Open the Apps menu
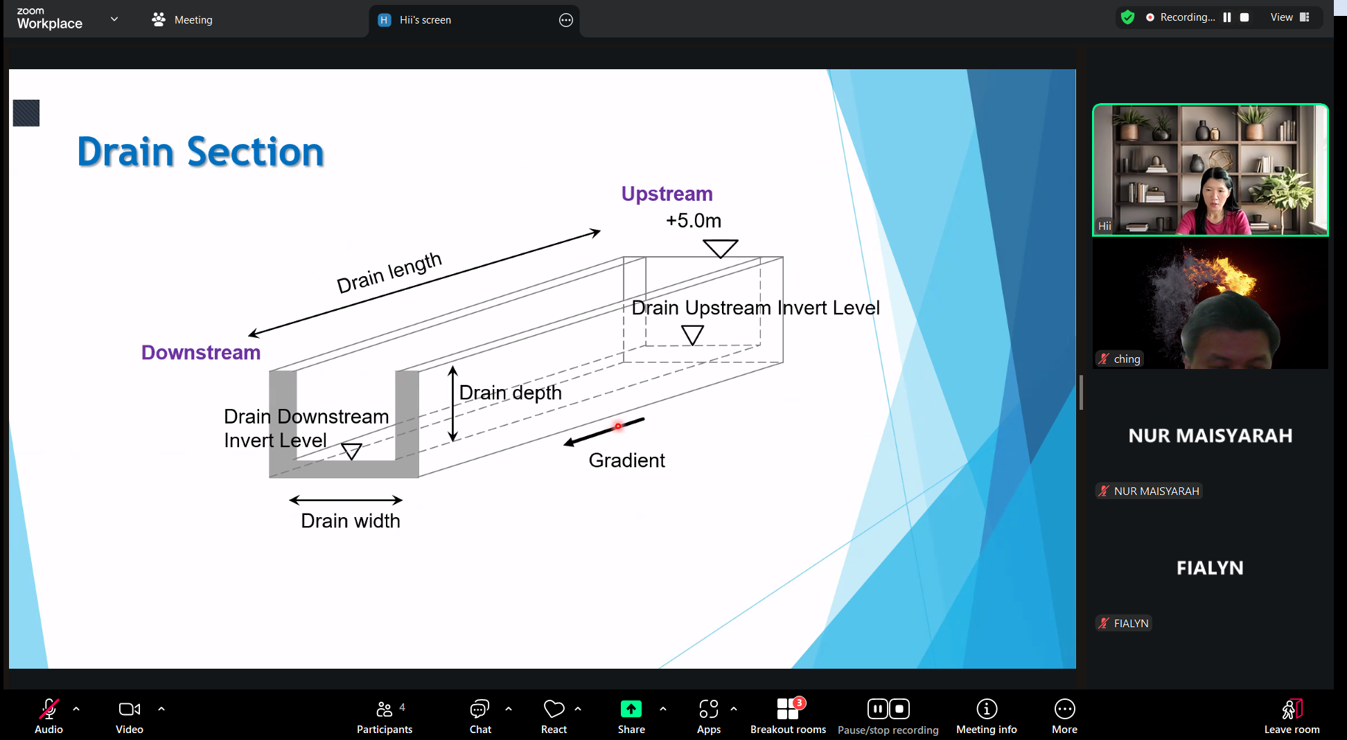Screen dimensions: 1347x740 click(708, 715)
